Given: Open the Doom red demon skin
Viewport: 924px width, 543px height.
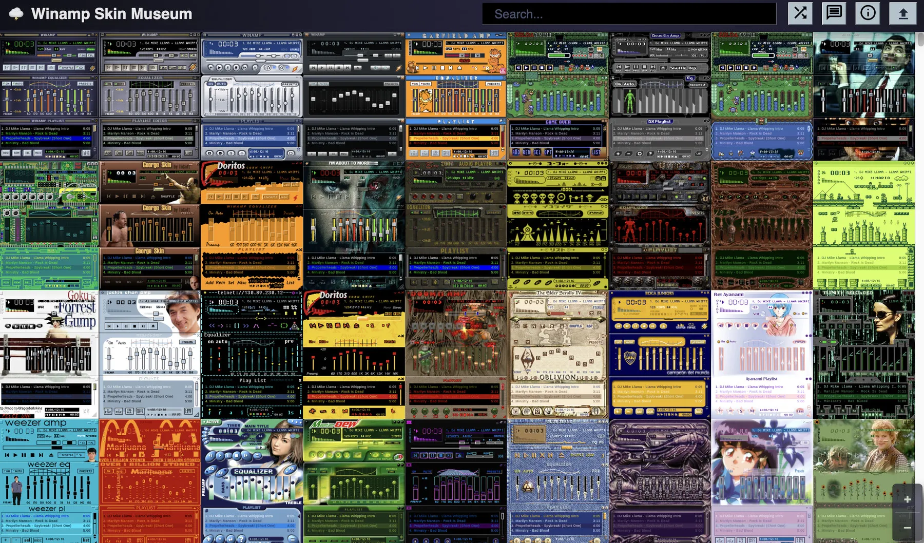Looking at the screenshot, I should pos(456,354).
